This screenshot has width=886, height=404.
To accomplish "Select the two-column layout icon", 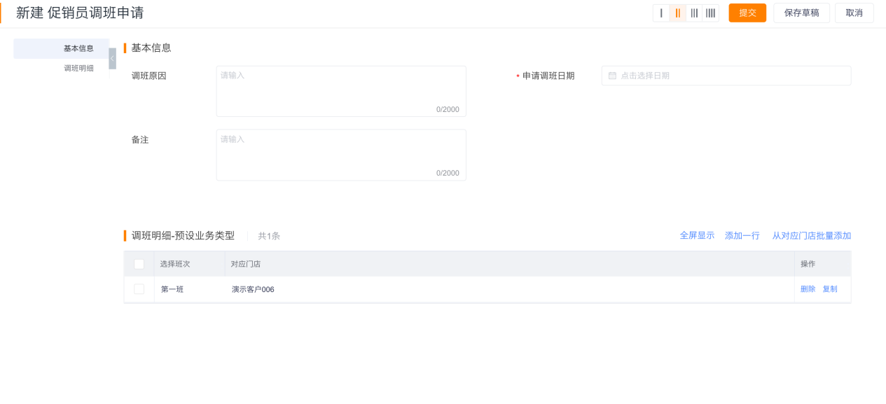I will 677,13.
